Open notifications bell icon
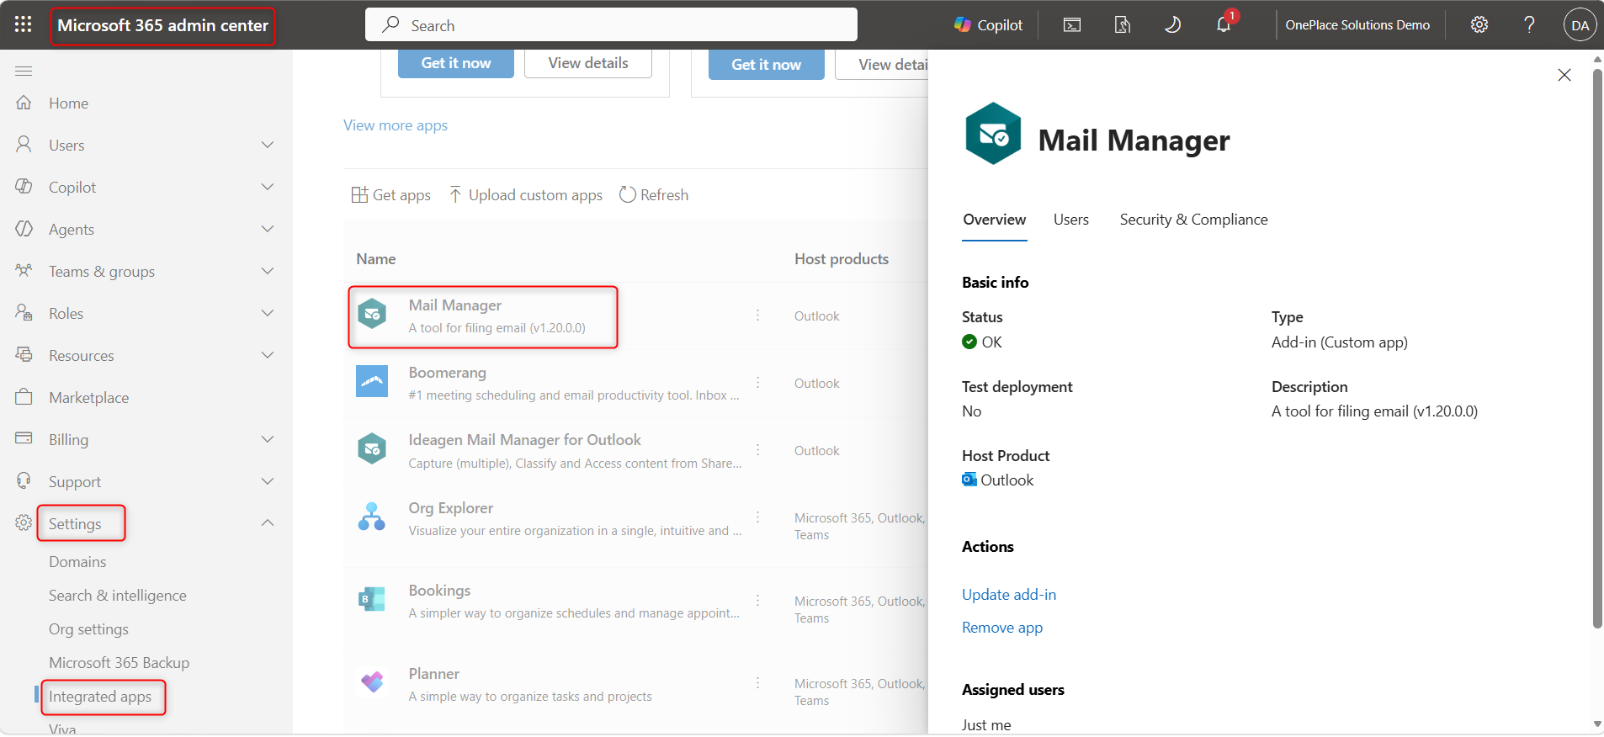This screenshot has height=737, width=1604. coord(1224,25)
